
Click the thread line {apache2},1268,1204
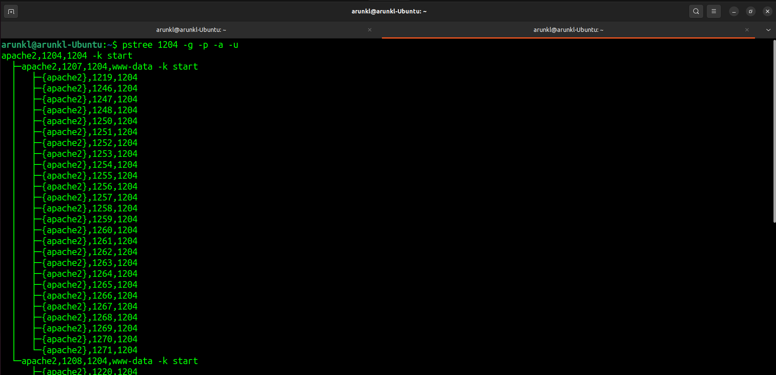(x=89, y=318)
